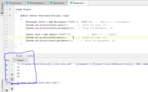Run main method via gutter arrow

pyautogui.click(x=10, y=16)
